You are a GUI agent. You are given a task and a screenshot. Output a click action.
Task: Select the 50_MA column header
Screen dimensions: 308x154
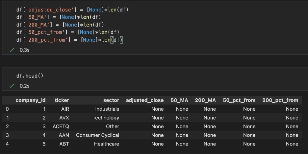tap(179, 100)
